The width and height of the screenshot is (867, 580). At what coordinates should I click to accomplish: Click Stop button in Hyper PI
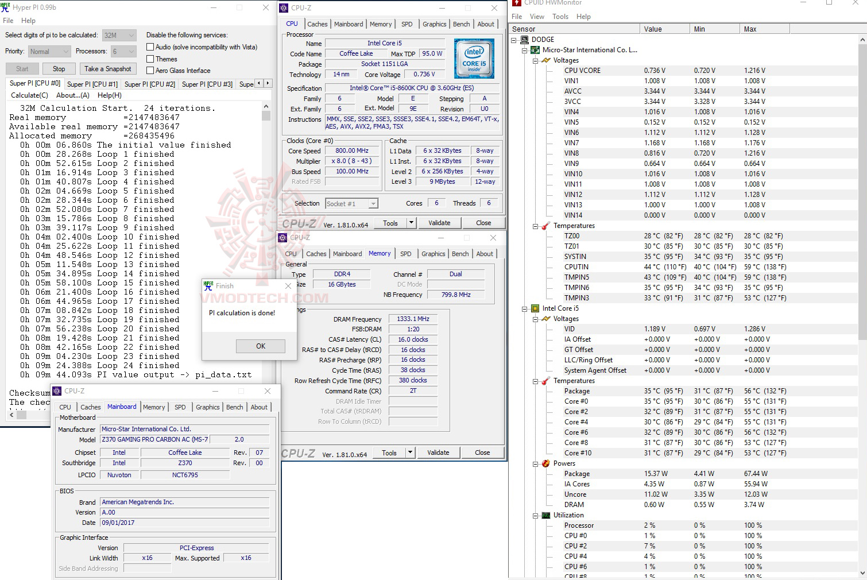(x=59, y=68)
